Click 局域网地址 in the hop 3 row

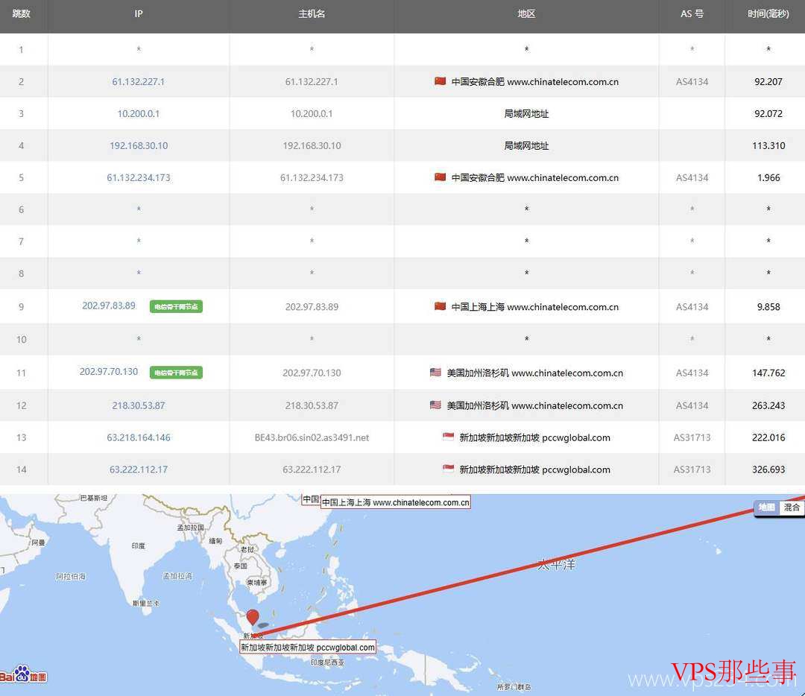pyautogui.click(x=527, y=113)
